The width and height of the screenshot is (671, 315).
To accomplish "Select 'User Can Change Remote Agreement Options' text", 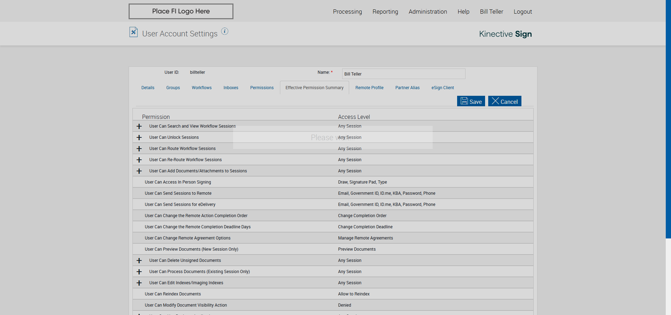I will click(x=188, y=238).
